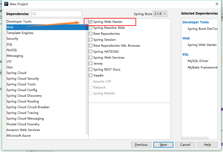Open Template Engines category
This screenshot has height=152, width=223.
[x=46, y=33]
